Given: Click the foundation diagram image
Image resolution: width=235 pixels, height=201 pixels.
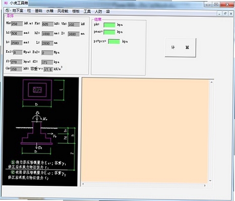Looking at the screenshot, I should [x=40, y=132].
